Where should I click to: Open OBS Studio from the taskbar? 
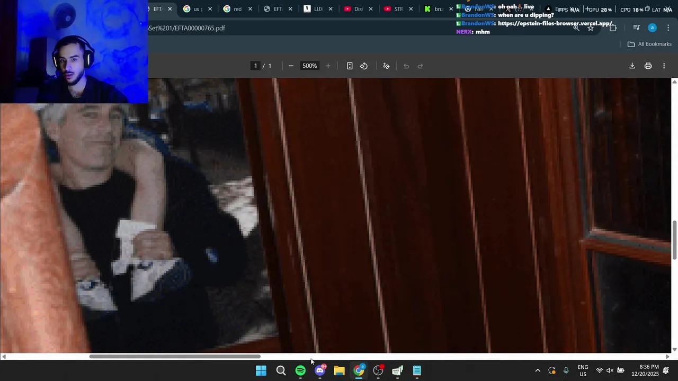378,370
